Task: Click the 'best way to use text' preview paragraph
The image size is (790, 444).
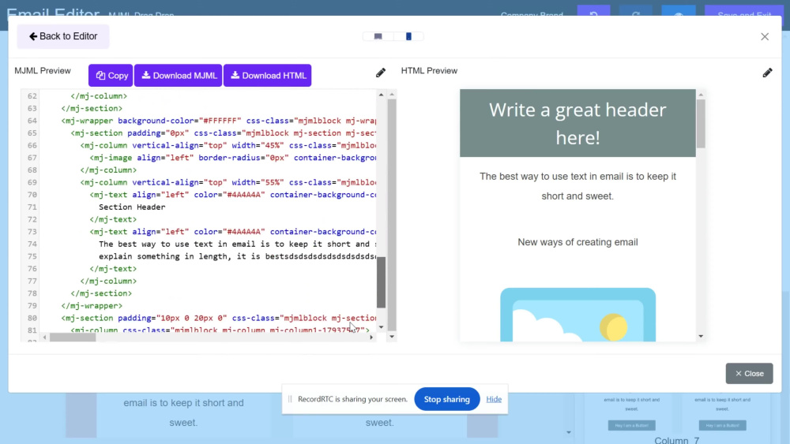Action: (x=577, y=186)
